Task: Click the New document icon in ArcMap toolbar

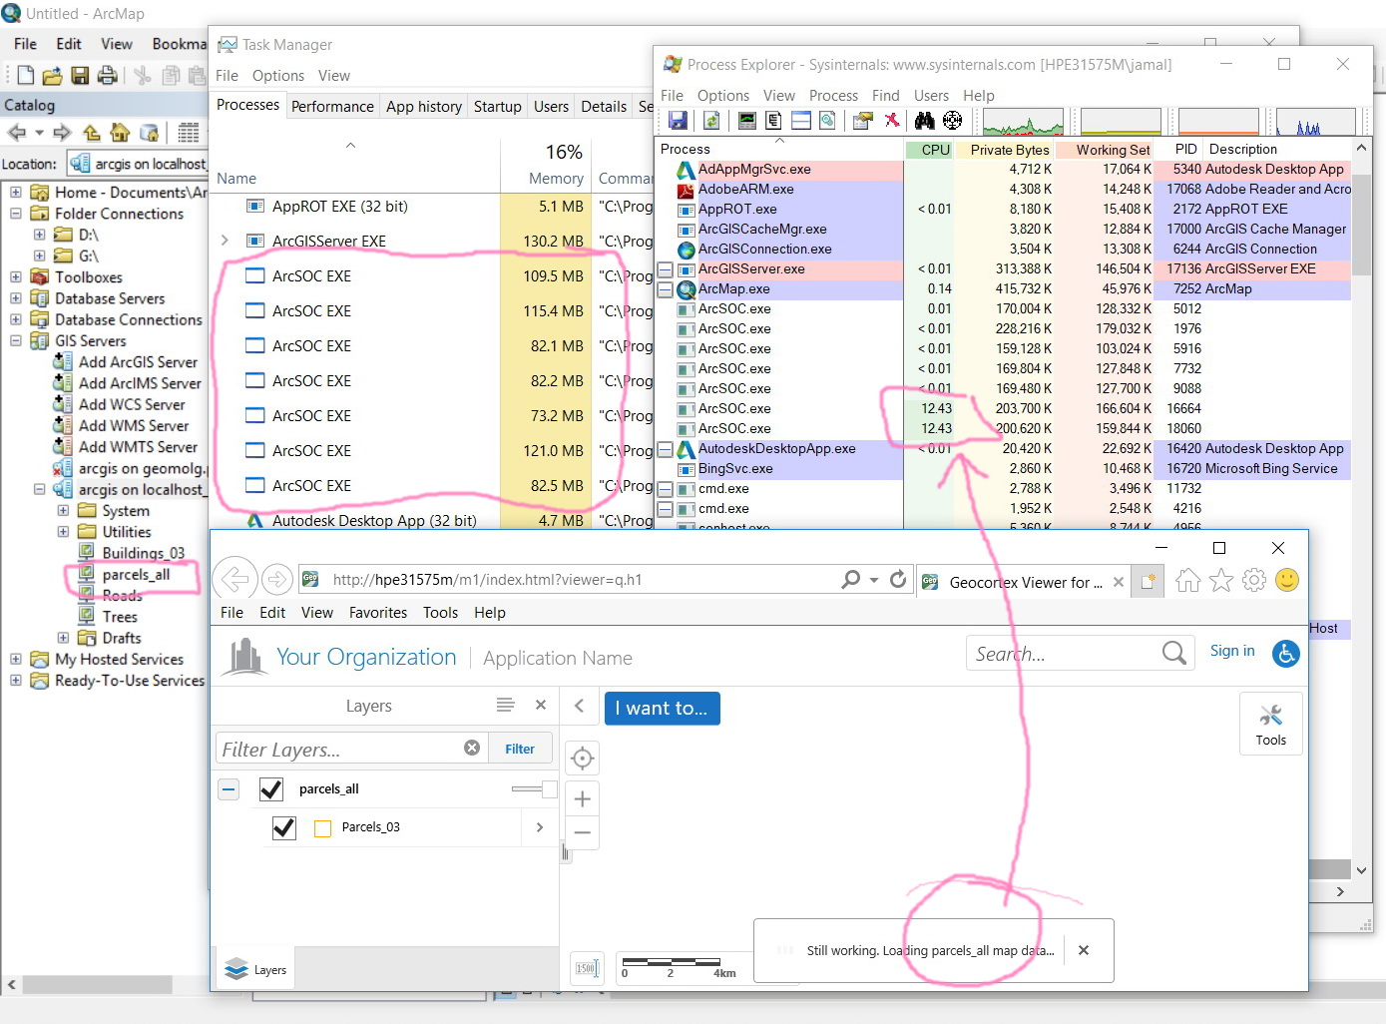Action: (25, 75)
